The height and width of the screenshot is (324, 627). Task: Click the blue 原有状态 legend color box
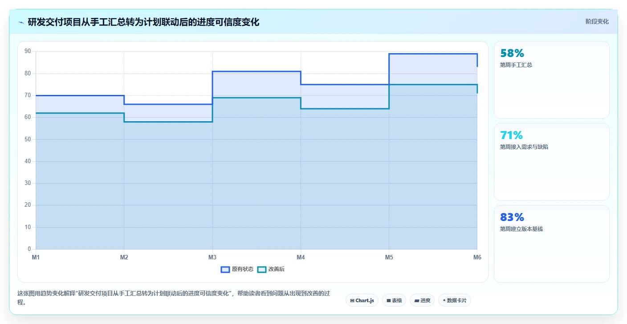click(225, 269)
